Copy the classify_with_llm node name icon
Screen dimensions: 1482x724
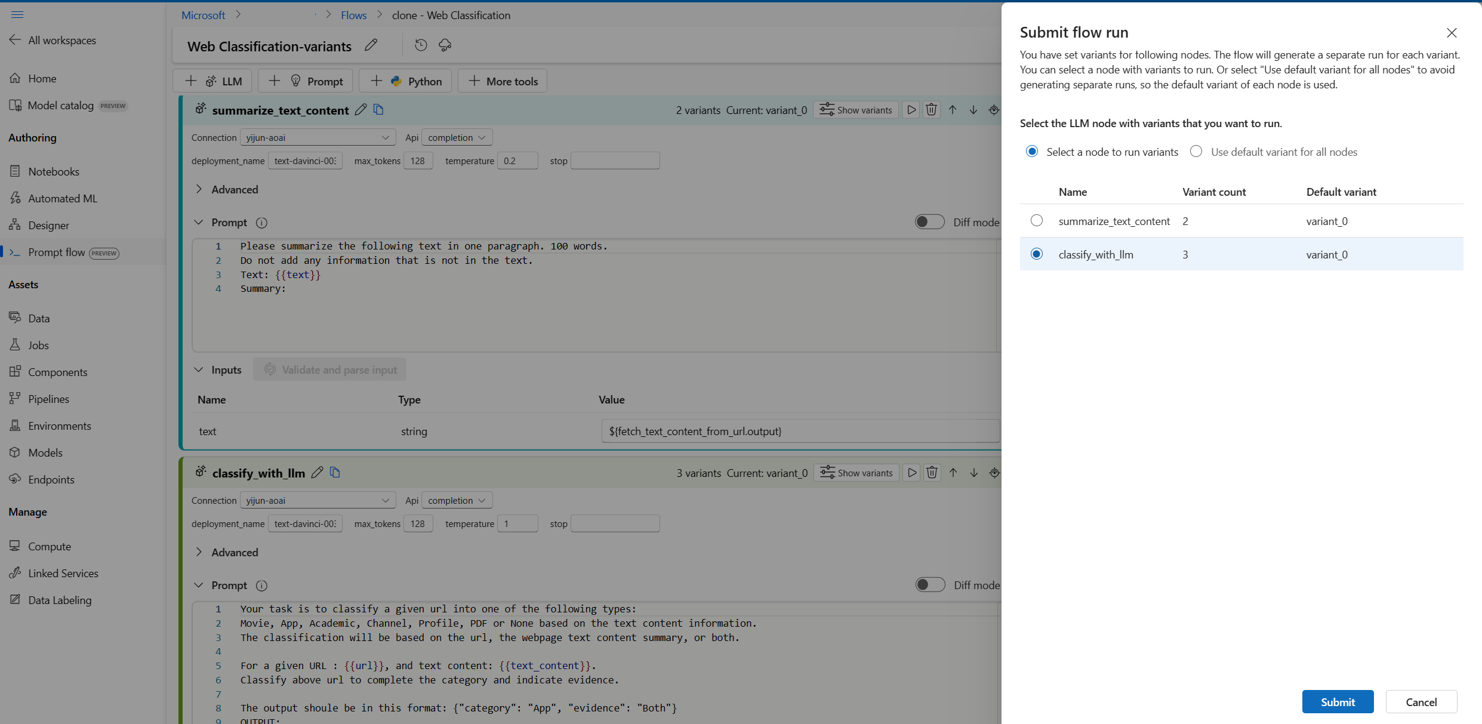[x=335, y=473]
